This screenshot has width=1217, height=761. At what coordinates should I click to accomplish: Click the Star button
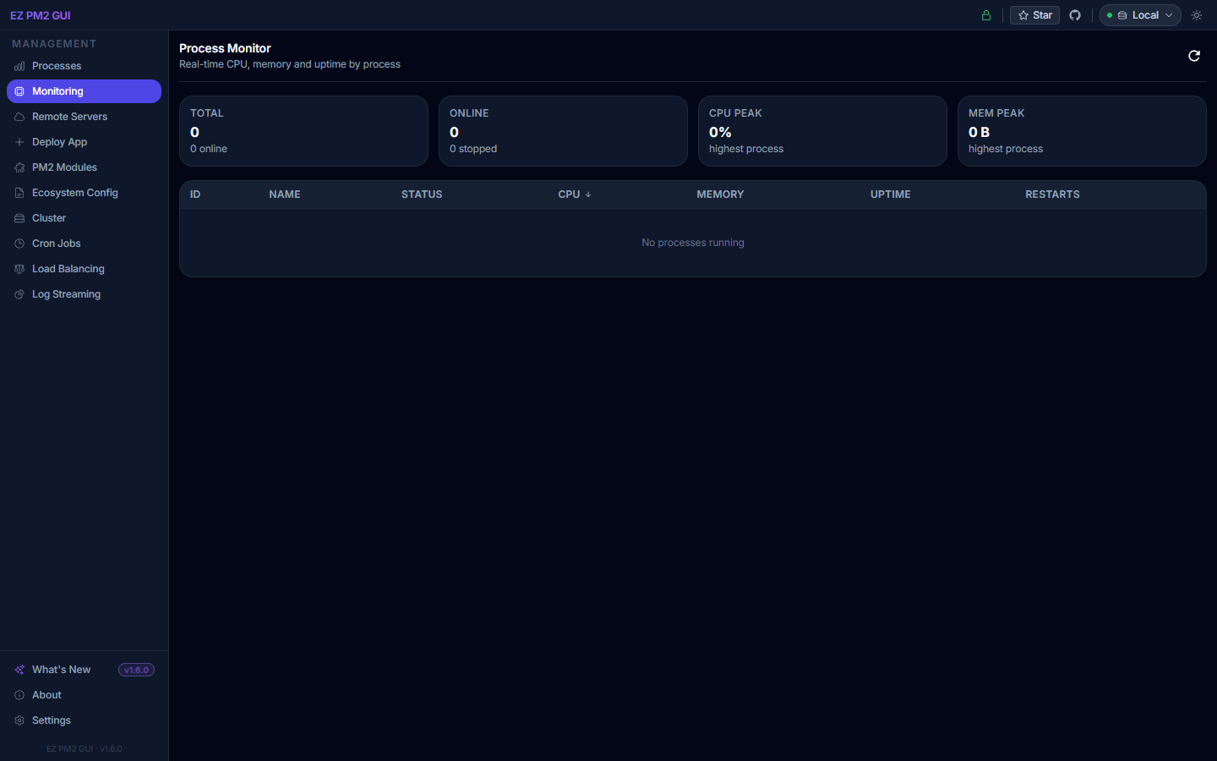click(1034, 15)
